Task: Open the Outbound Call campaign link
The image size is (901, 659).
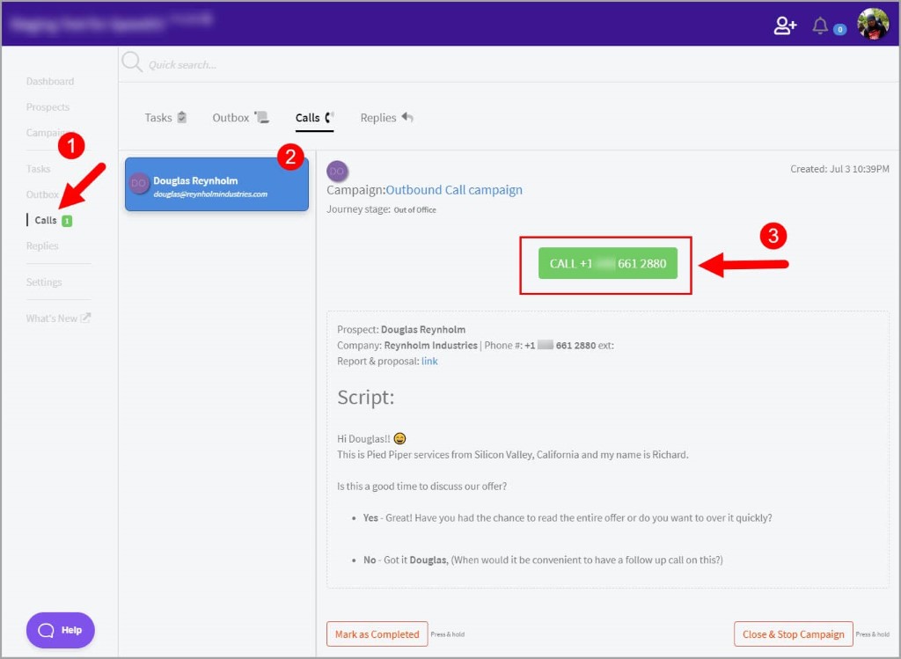Action: pos(454,190)
